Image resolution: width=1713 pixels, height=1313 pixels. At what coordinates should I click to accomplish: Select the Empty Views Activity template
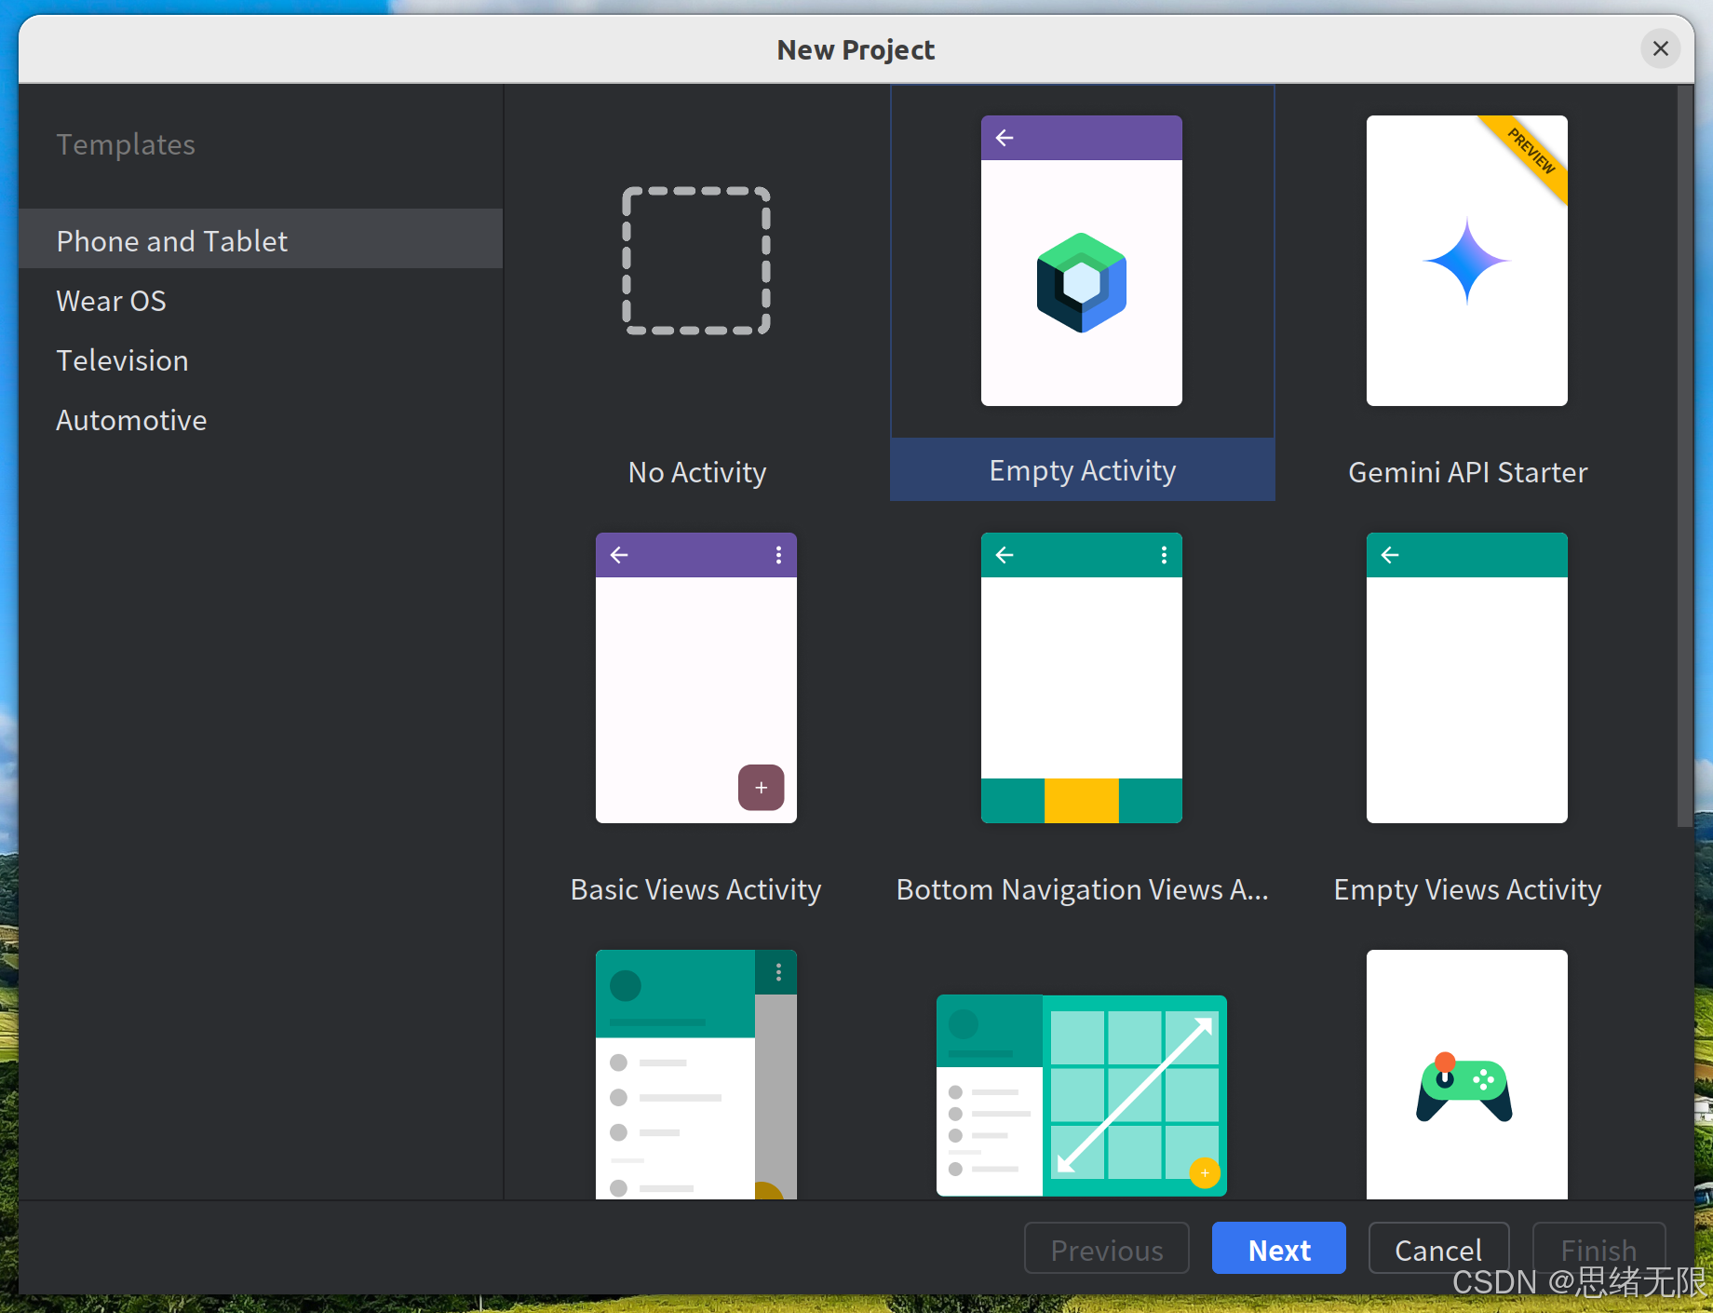pyautogui.click(x=1465, y=888)
